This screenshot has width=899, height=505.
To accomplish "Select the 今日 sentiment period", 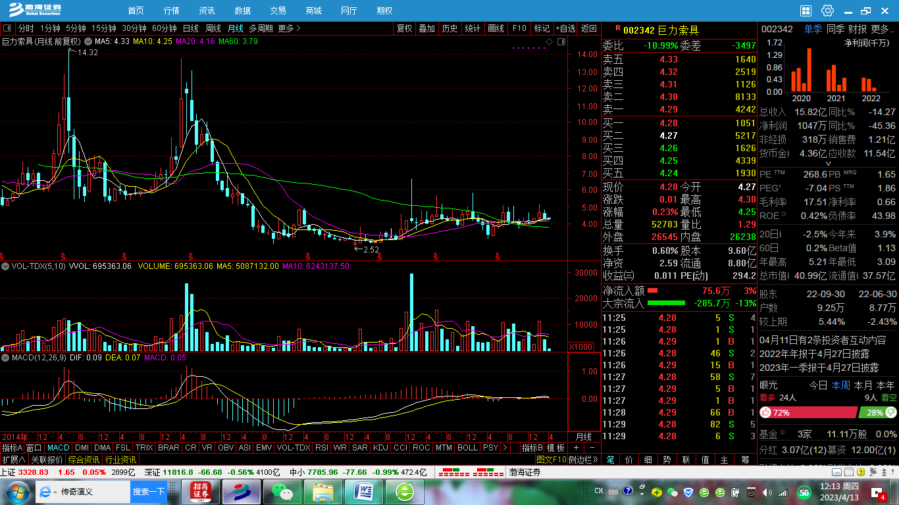I will click(x=818, y=385).
